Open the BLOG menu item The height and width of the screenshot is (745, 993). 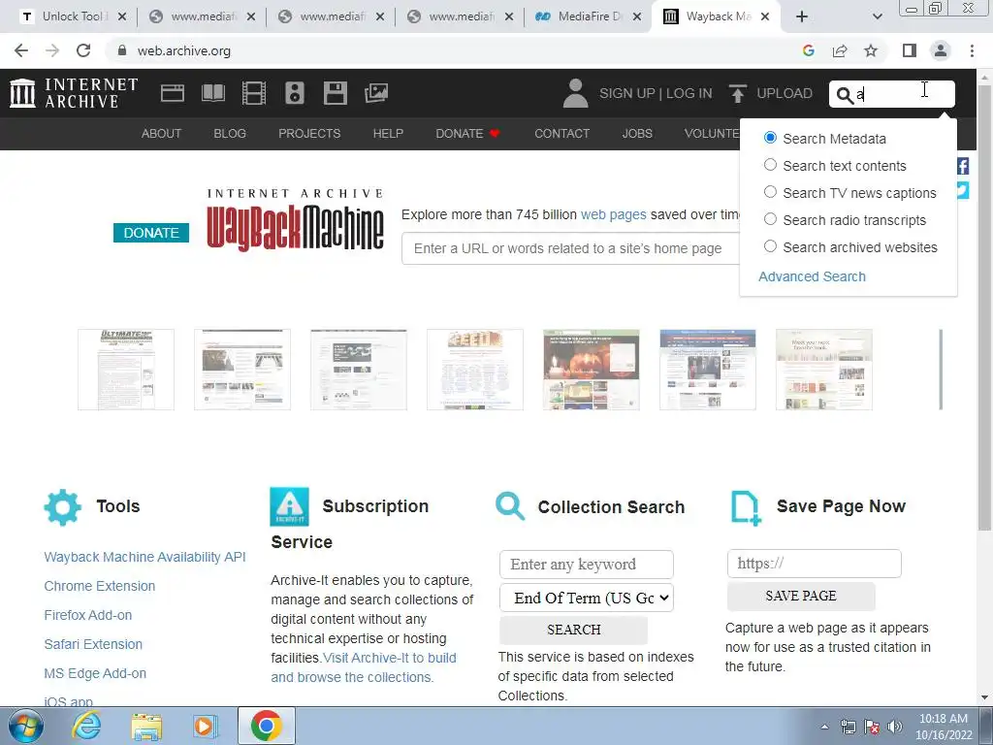pyautogui.click(x=229, y=134)
